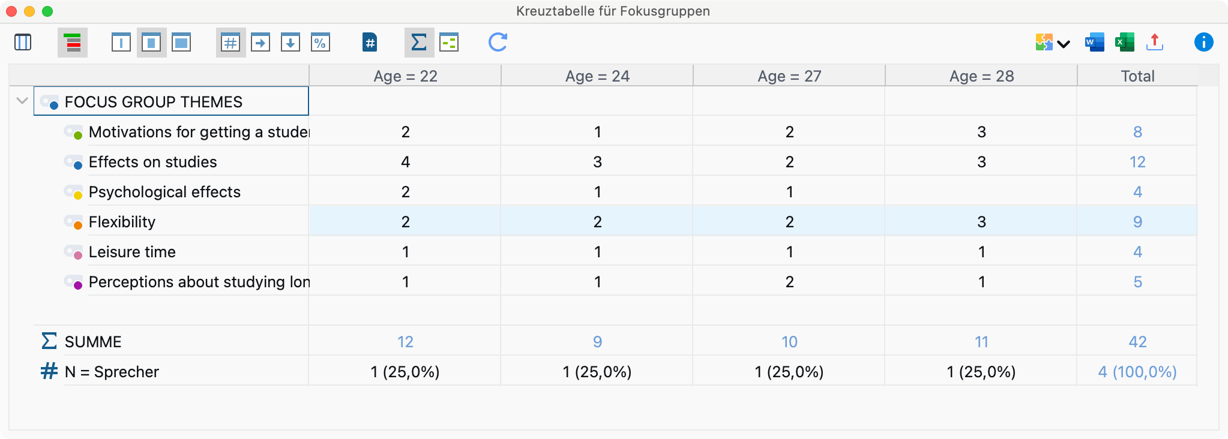
Task: Show number of coded segments icon
Action: (230, 43)
